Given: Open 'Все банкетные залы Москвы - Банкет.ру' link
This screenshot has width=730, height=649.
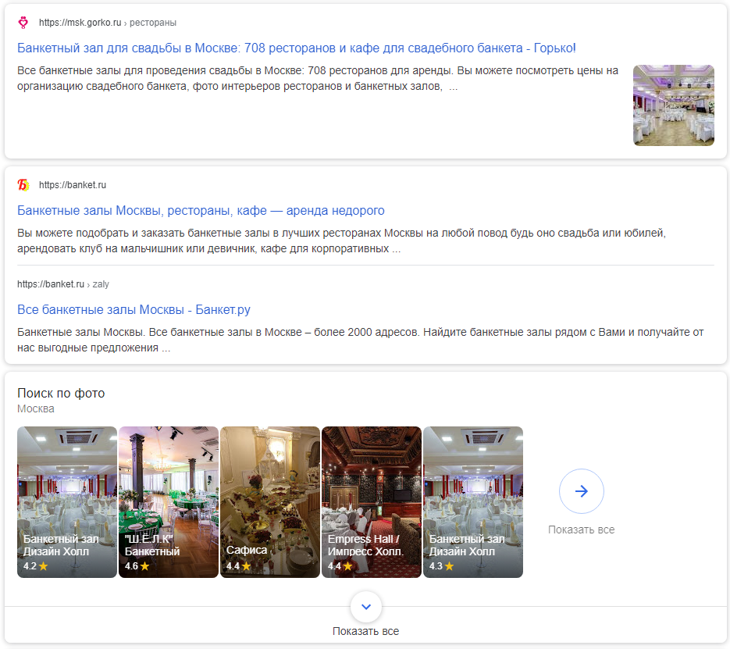Looking at the screenshot, I should click(134, 309).
